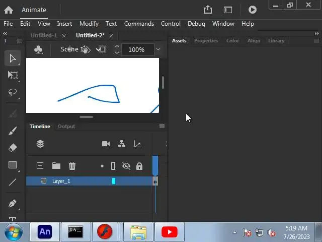Toggle hide all layers eye icon
This screenshot has width=322, height=242.
126,166
